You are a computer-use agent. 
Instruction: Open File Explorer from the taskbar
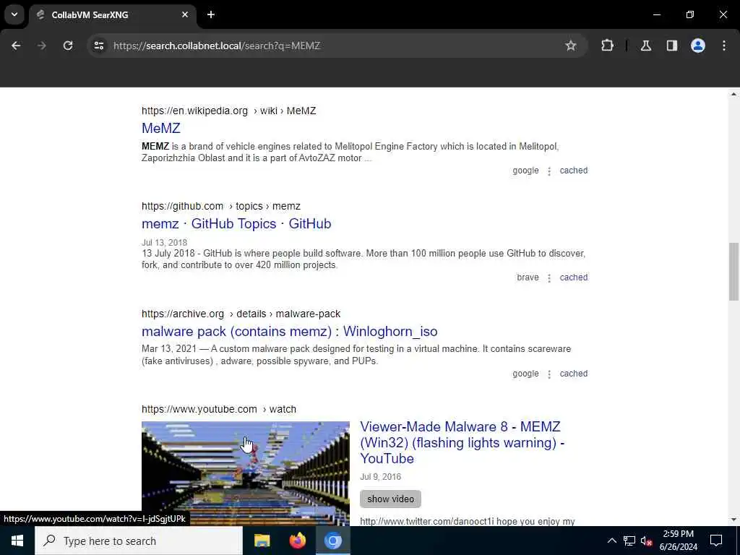(x=262, y=541)
